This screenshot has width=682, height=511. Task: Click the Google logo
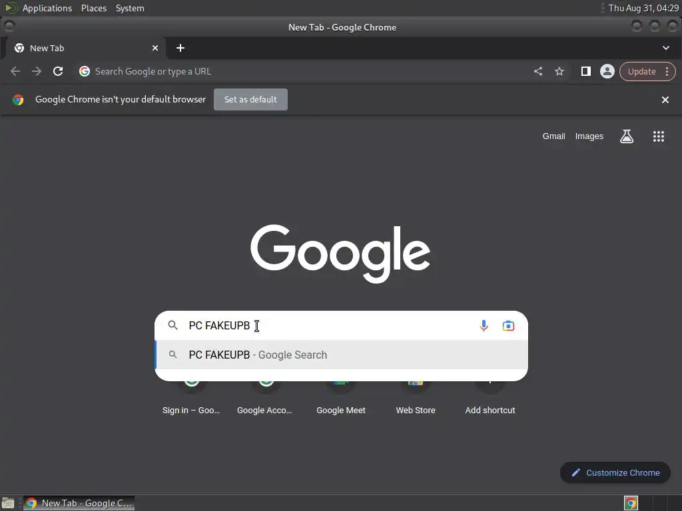pyautogui.click(x=340, y=254)
